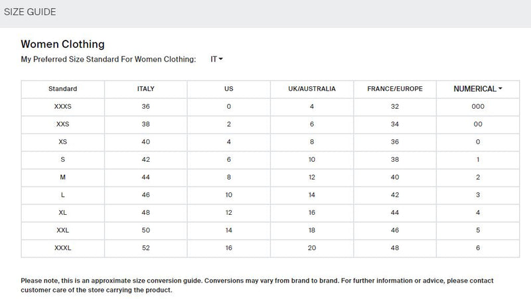This screenshot has height=299, width=531.
Task: Select the XXXS size row label
Action: point(63,107)
